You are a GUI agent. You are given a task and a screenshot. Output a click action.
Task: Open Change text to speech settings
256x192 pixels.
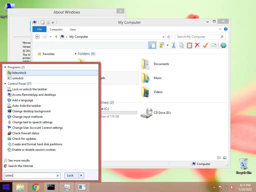point(52,122)
